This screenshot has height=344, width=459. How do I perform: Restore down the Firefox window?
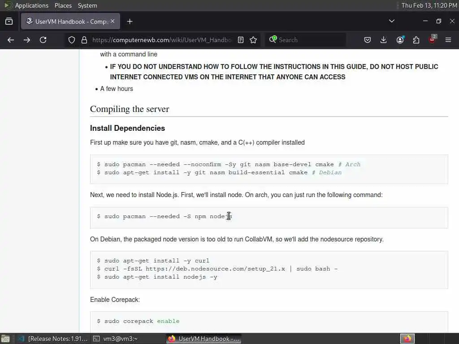(x=438, y=21)
